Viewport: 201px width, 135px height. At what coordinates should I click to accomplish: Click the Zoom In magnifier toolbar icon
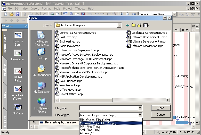[x=122, y=14]
